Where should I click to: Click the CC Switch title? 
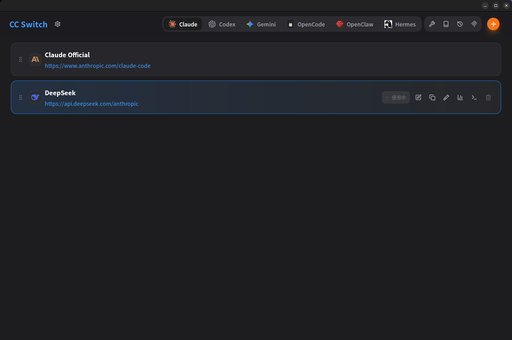pyautogui.click(x=28, y=24)
